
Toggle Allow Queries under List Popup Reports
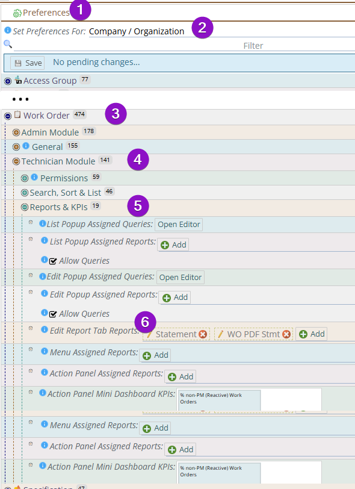pyautogui.click(x=53, y=261)
